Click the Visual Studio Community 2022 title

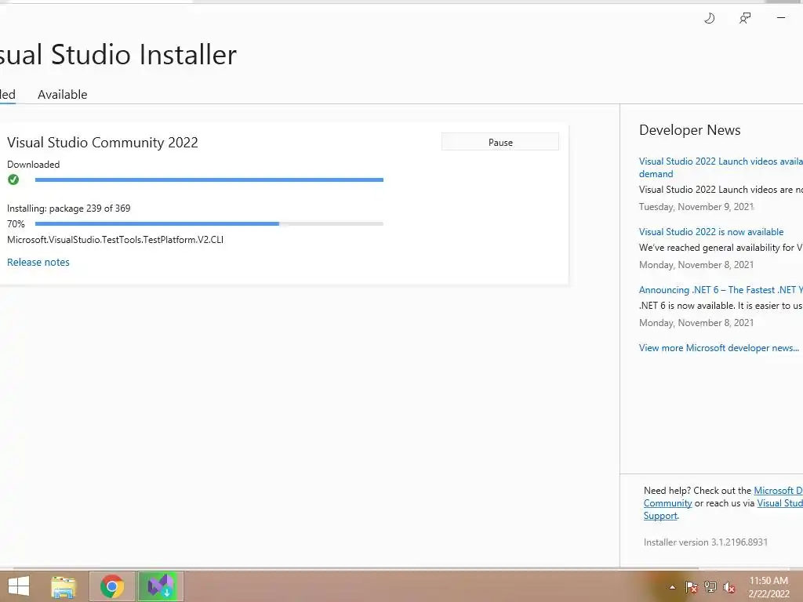tap(103, 143)
